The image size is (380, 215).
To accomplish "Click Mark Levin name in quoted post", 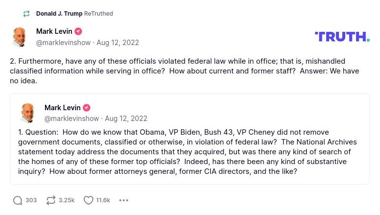I will [x=62, y=108].
